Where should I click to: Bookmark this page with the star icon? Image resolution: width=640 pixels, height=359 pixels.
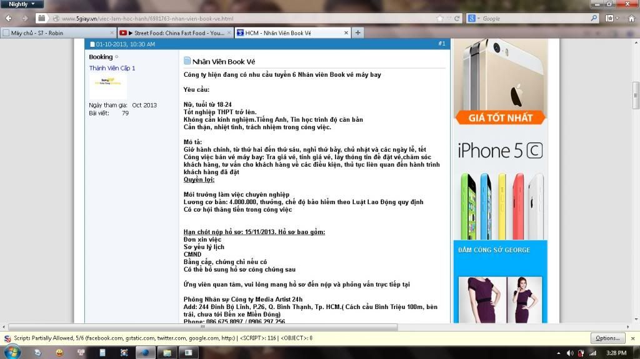click(439, 18)
